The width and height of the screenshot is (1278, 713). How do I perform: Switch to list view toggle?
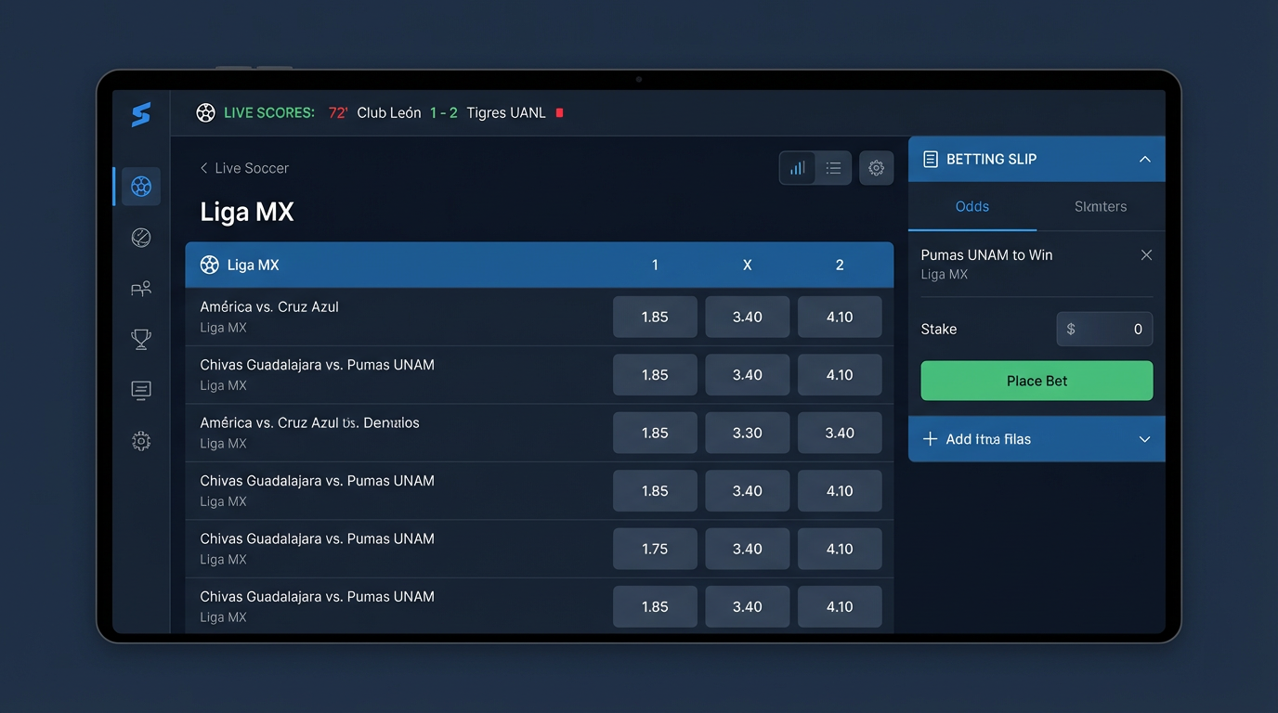(833, 168)
